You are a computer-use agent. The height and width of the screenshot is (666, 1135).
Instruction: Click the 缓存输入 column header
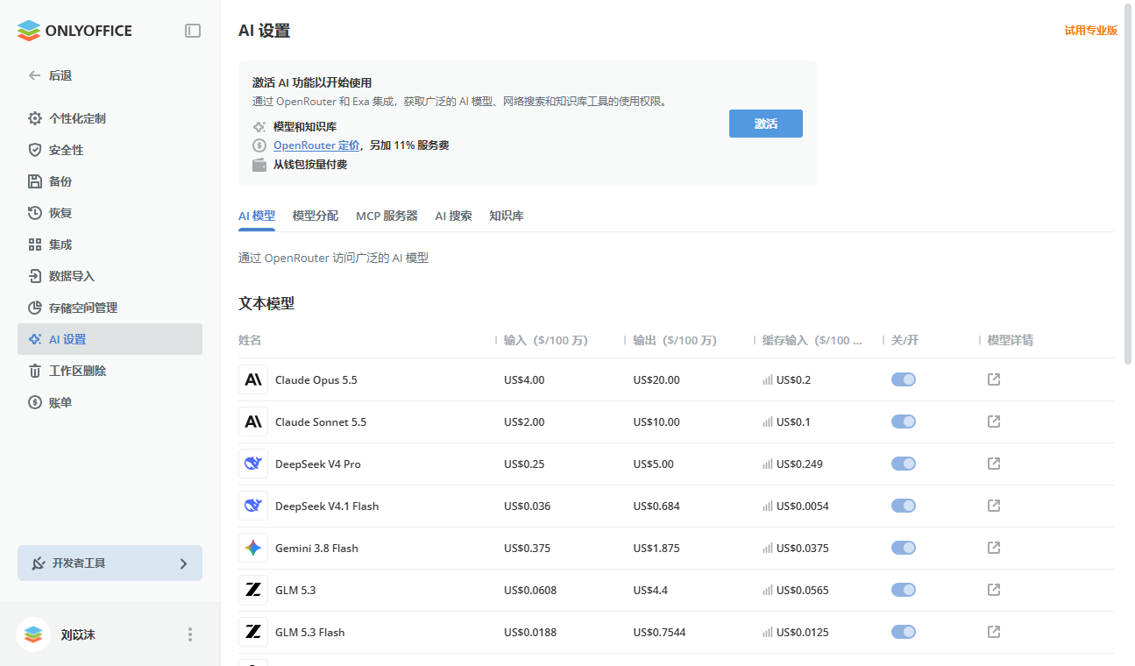[x=812, y=340]
